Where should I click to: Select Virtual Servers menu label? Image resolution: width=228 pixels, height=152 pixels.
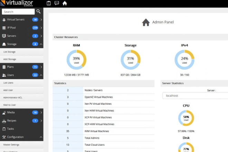[16, 20]
